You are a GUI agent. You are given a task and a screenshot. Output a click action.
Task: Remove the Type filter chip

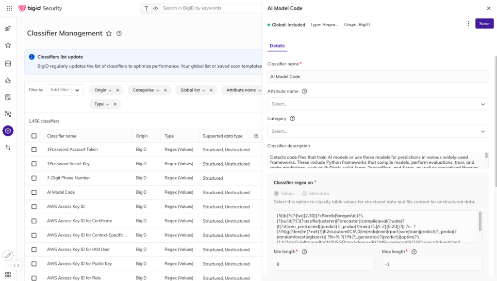[x=115, y=104]
